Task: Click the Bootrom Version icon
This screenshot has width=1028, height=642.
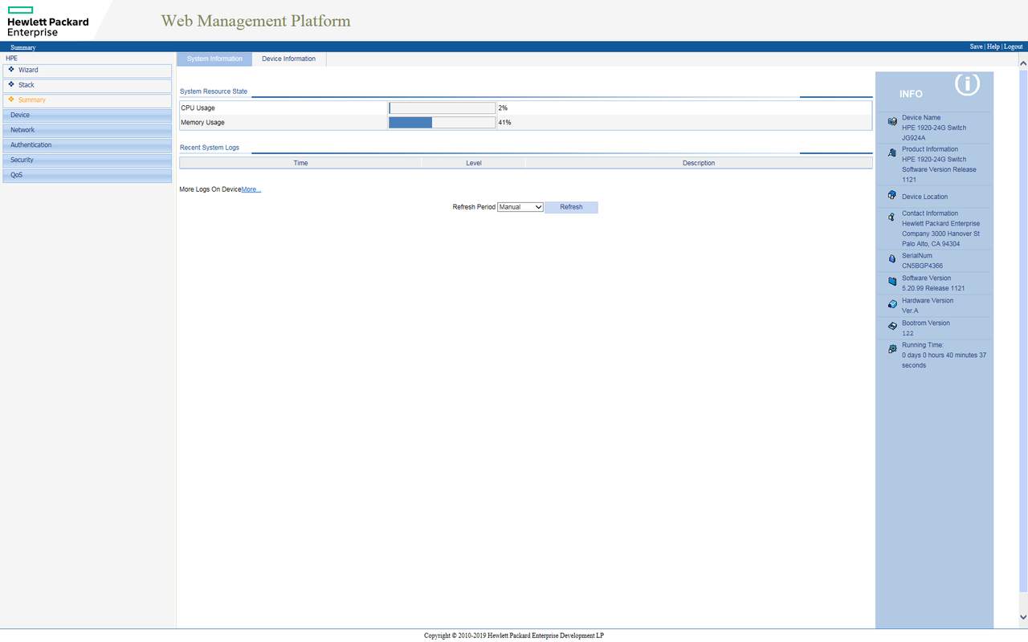Action: (x=892, y=327)
